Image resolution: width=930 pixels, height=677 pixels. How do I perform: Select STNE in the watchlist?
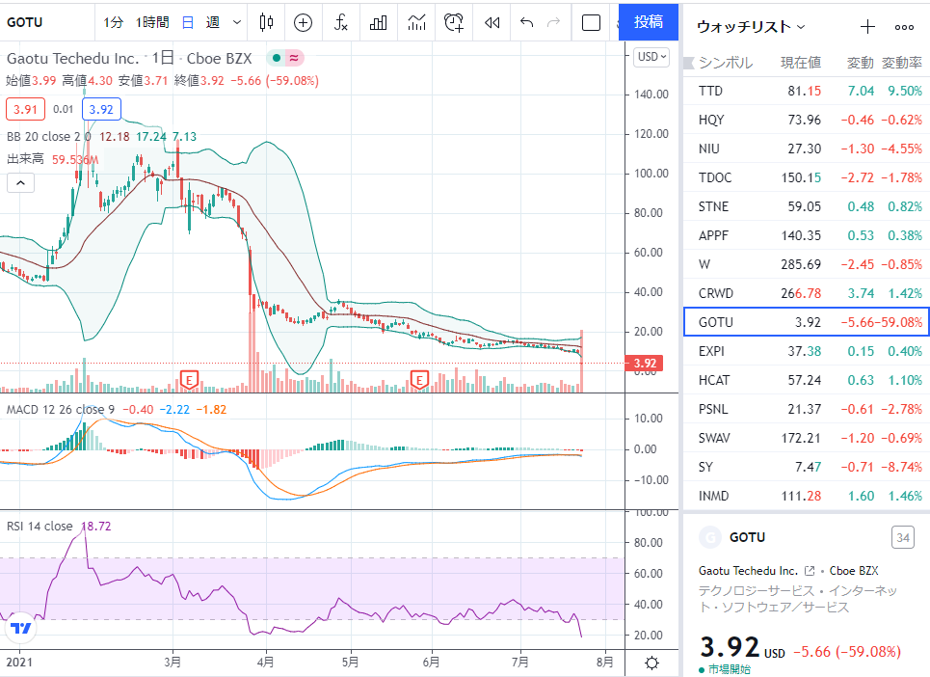[x=807, y=206]
